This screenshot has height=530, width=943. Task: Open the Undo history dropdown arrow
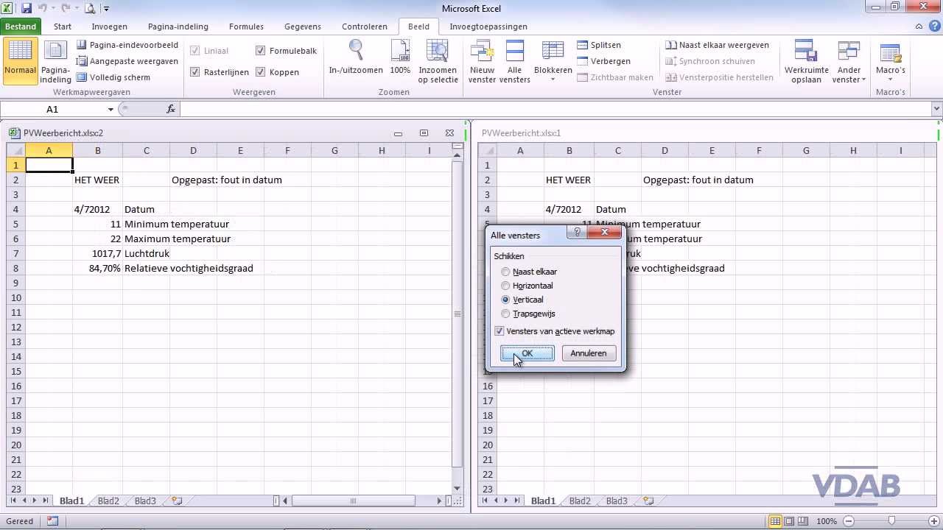52,9
